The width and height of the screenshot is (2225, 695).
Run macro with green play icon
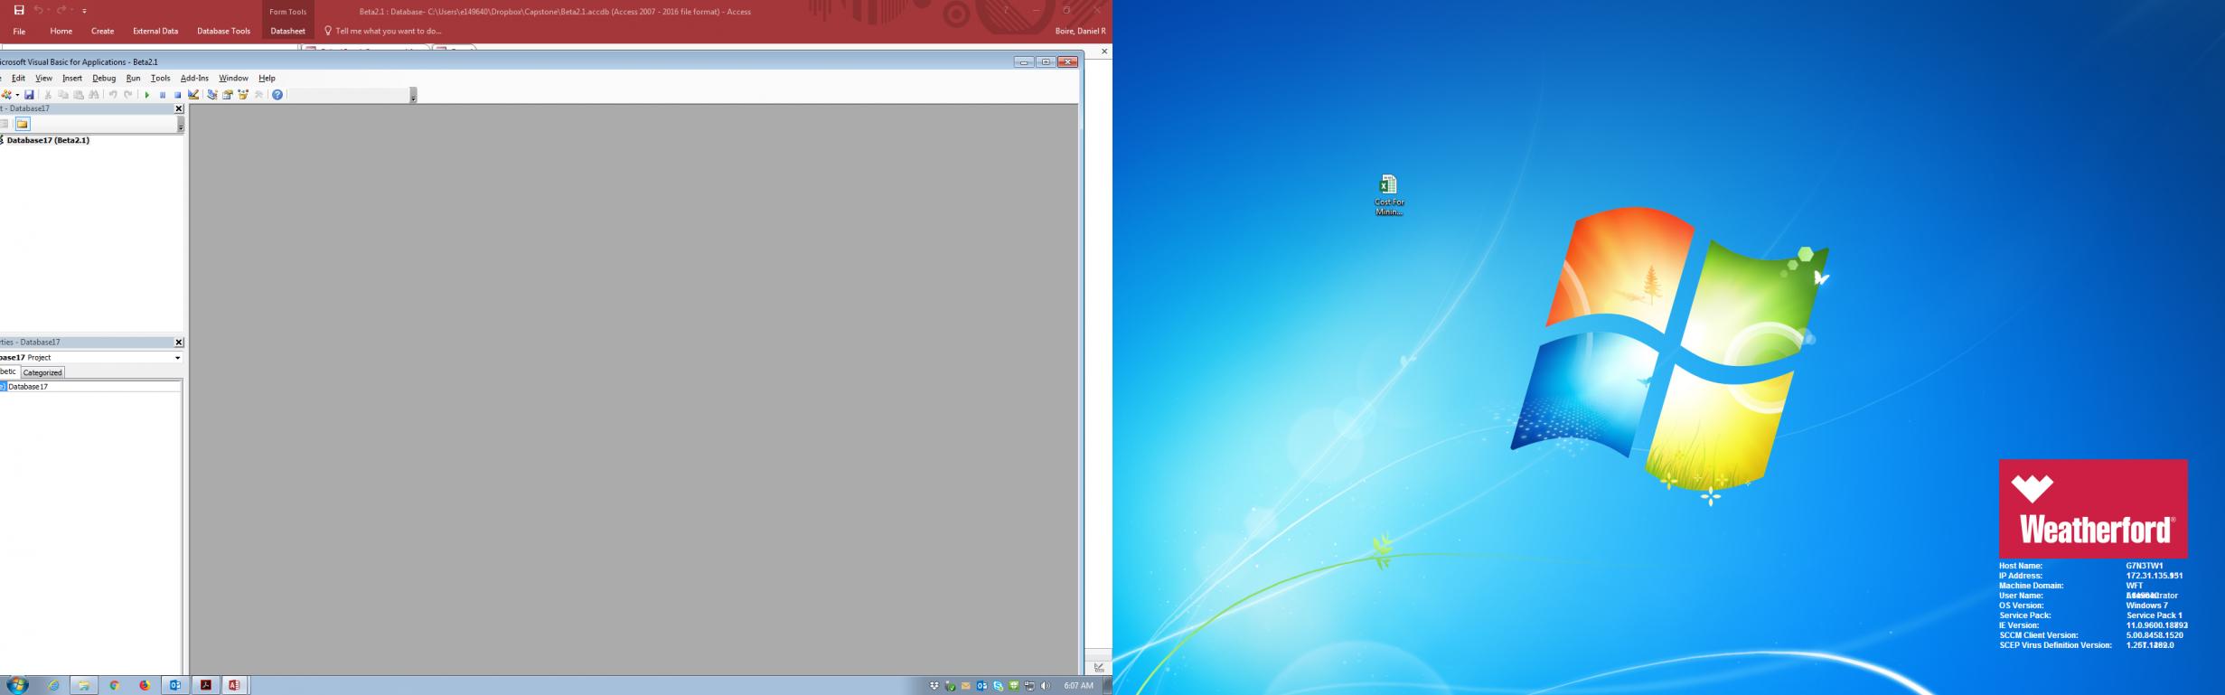point(147,95)
